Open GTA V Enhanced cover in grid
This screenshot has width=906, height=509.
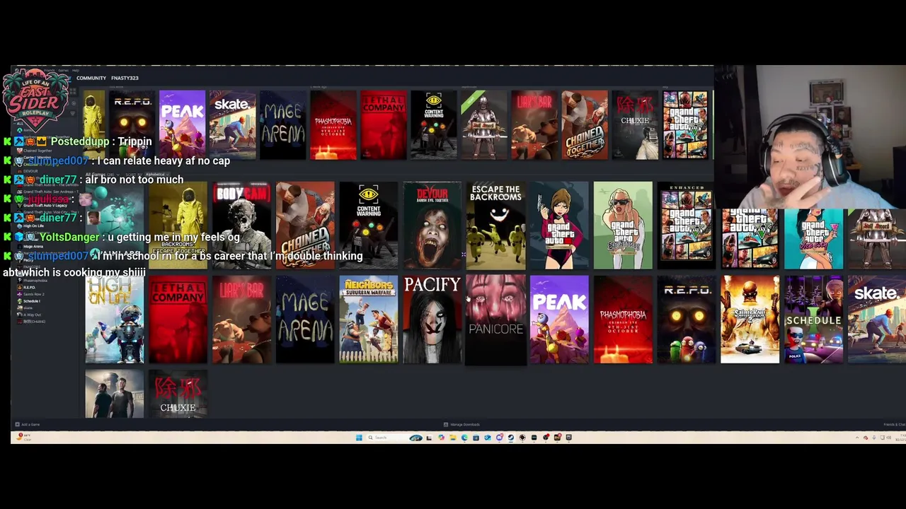(687, 226)
